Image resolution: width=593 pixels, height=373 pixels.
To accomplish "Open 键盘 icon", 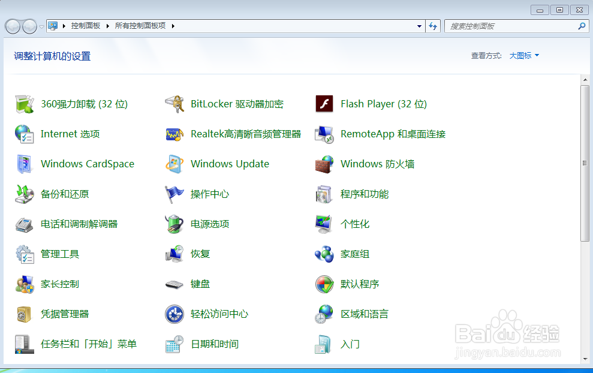I will [174, 284].
